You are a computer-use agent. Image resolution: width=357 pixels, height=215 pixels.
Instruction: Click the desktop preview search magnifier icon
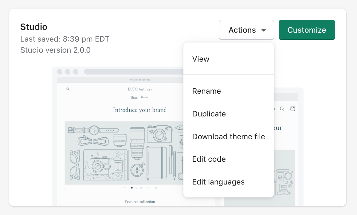pos(68,89)
